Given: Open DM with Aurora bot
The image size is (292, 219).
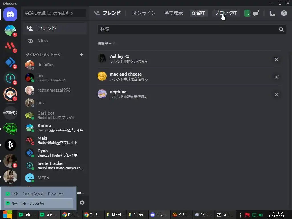Looking at the screenshot, I should tap(55, 128).
